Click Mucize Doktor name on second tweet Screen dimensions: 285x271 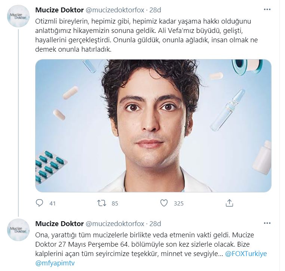[59, 224]
